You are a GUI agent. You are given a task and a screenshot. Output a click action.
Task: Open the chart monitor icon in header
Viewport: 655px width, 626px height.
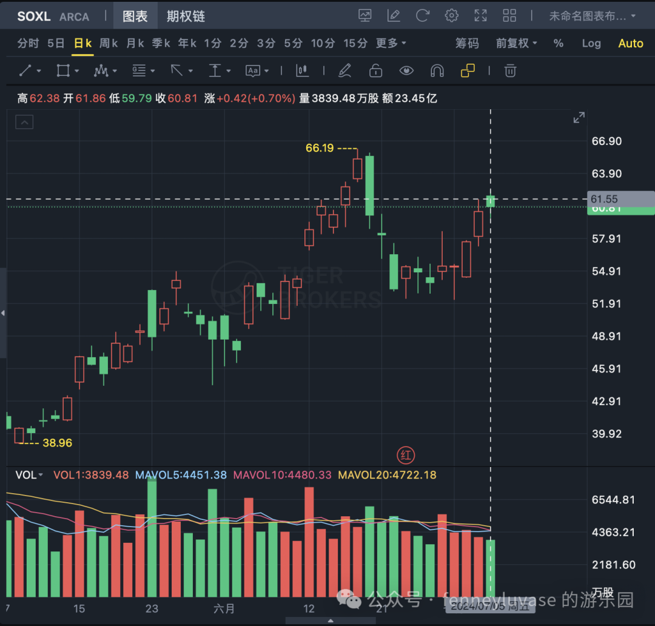tap(364, 16)
